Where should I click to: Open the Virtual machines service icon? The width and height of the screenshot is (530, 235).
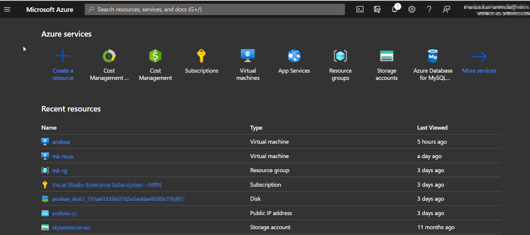pyautogui.click(x=248, y=56)
